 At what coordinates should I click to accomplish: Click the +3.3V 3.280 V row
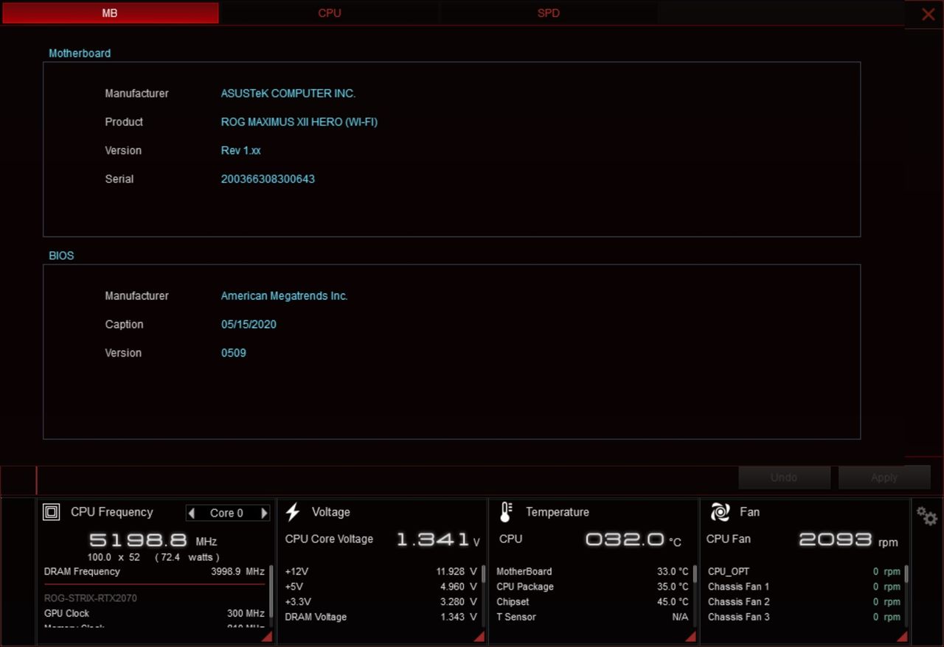tap(381, 602)
